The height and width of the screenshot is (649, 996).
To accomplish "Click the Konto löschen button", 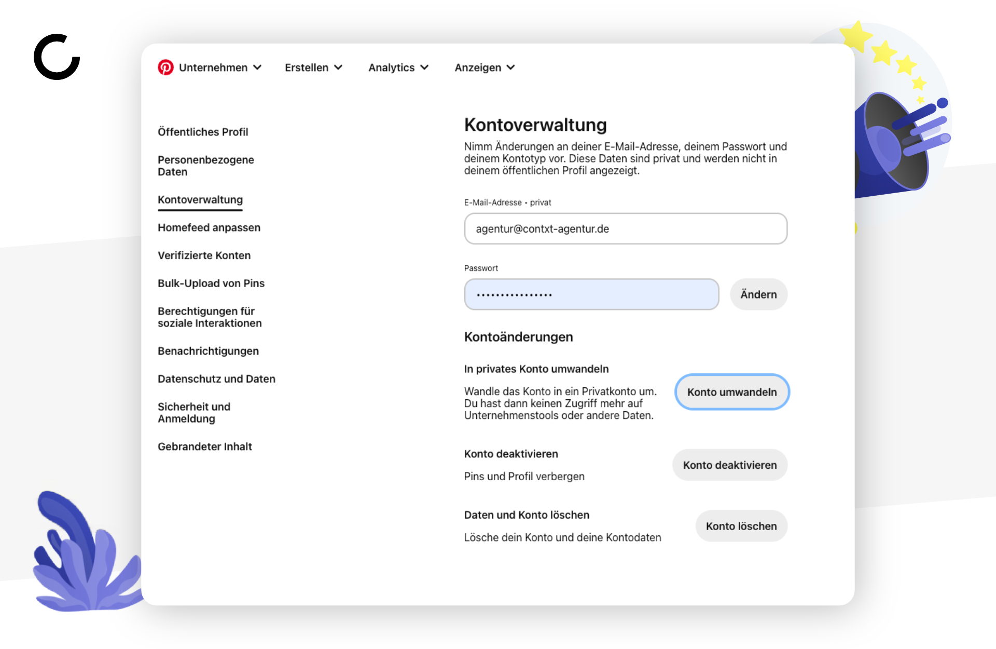I will click(741, 526).
